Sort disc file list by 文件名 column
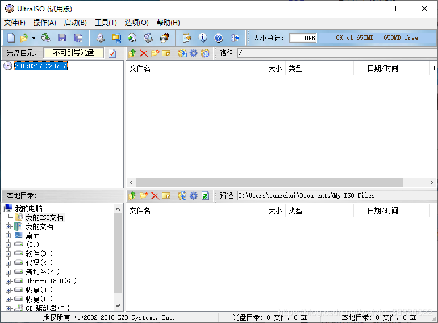This screenshot has width=438, height=323. tap(183, 68)
